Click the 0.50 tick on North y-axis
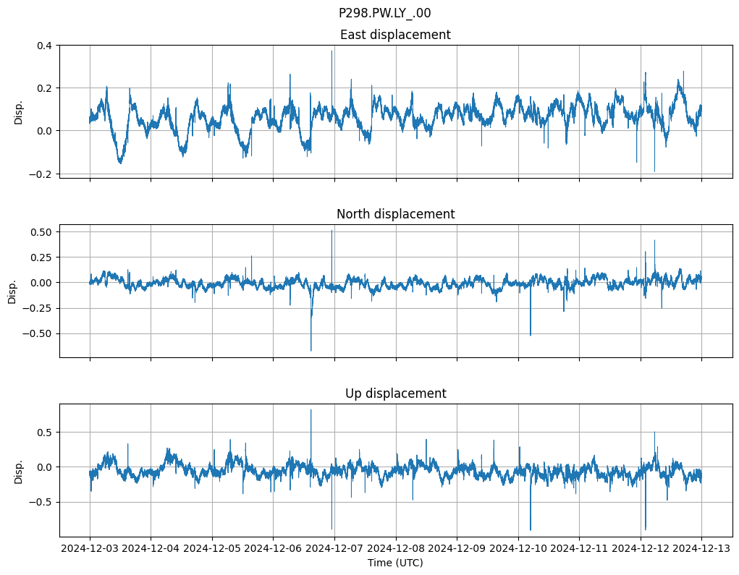 pos(41,232)
